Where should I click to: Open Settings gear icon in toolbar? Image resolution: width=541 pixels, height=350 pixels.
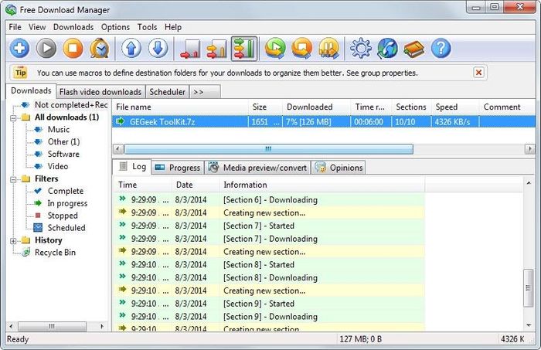(361, 49)
